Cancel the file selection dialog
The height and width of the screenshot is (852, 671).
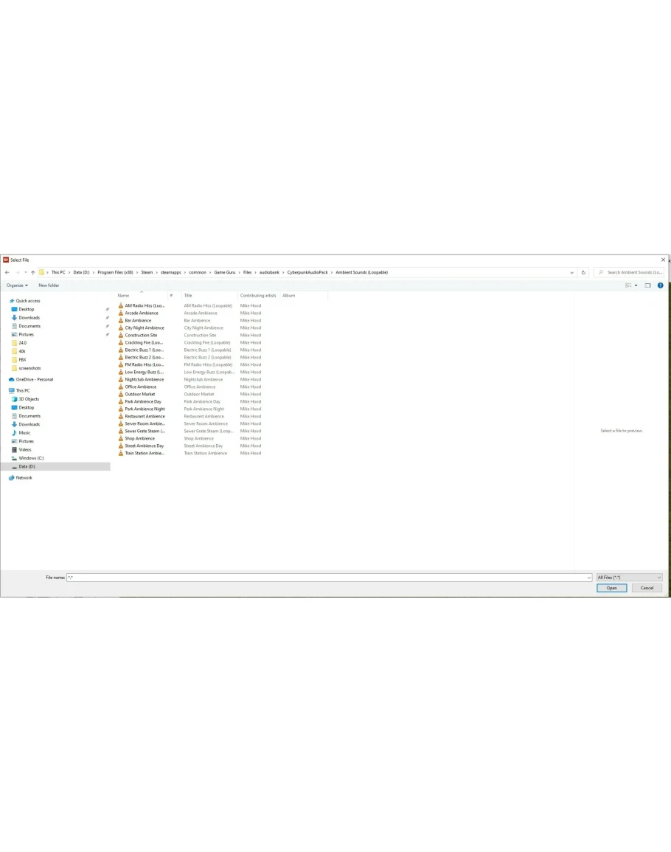[x=647, y=588]
